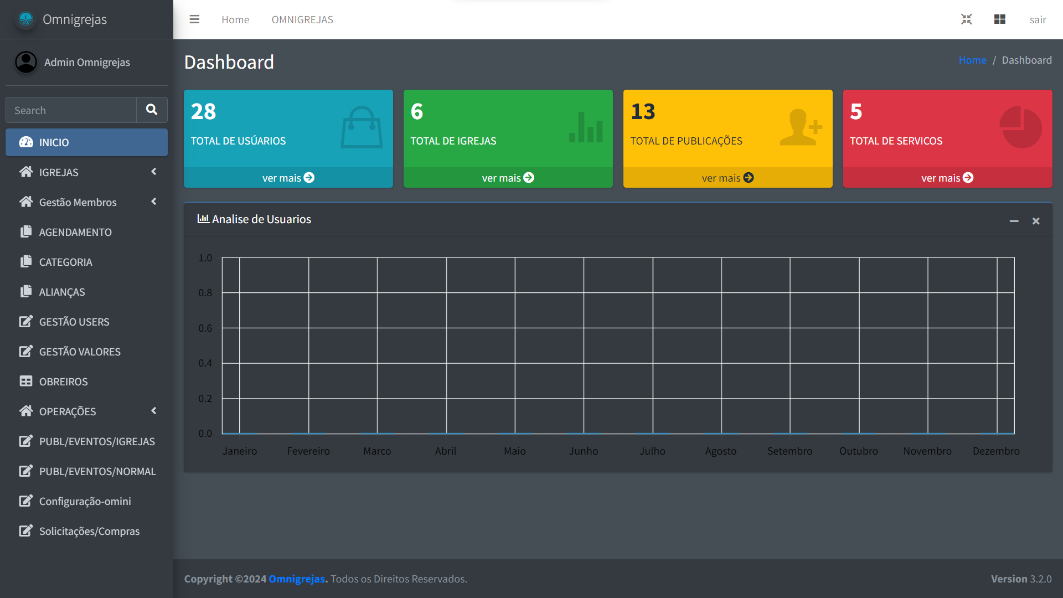1063x598 pixels.
Task: Click the OPERAÇÕES home icon
Action: coord(26,411)
